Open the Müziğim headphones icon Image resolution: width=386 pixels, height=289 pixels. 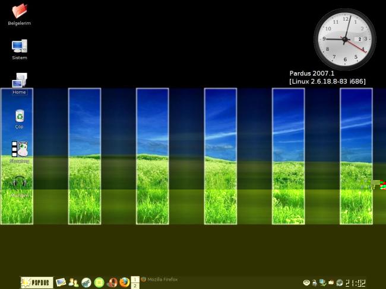pyautogui.click(x=19, y=183)
